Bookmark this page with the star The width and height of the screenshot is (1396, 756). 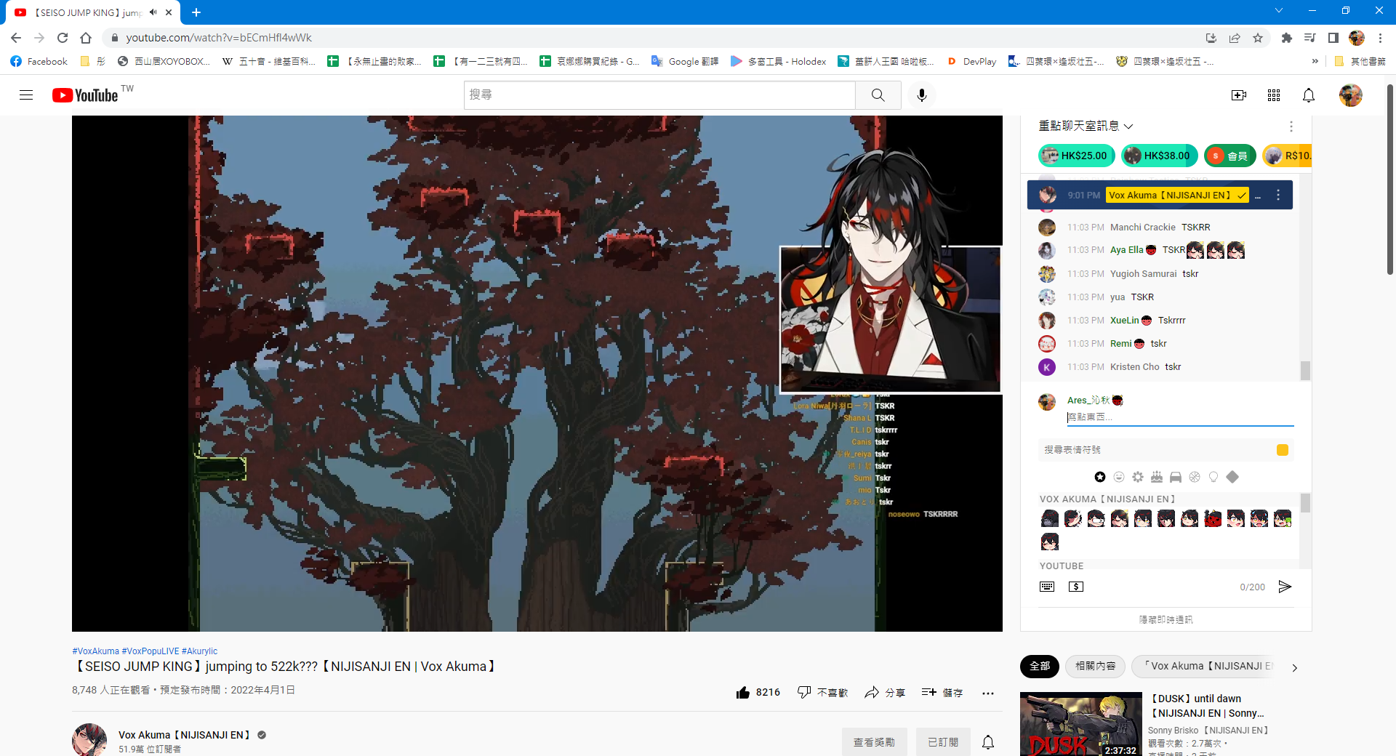(x=1258, y=38)
